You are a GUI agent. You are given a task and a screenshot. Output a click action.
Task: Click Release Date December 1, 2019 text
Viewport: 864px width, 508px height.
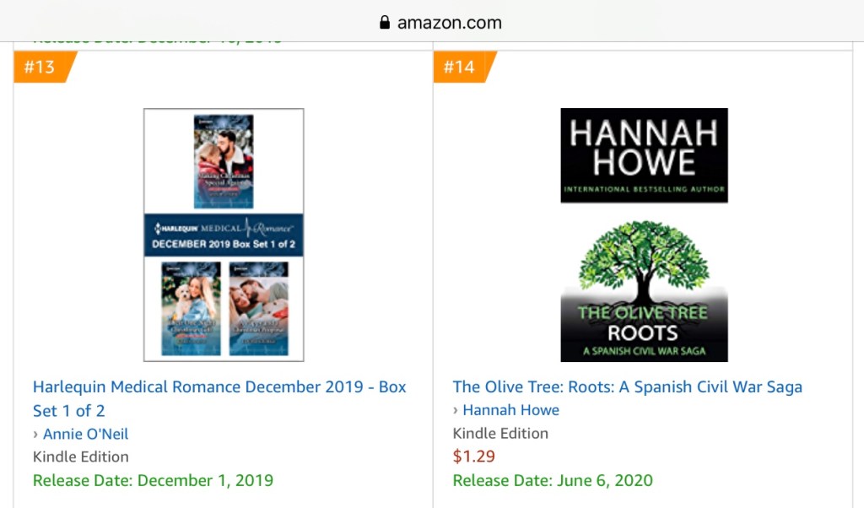click(x=153, y=480)
